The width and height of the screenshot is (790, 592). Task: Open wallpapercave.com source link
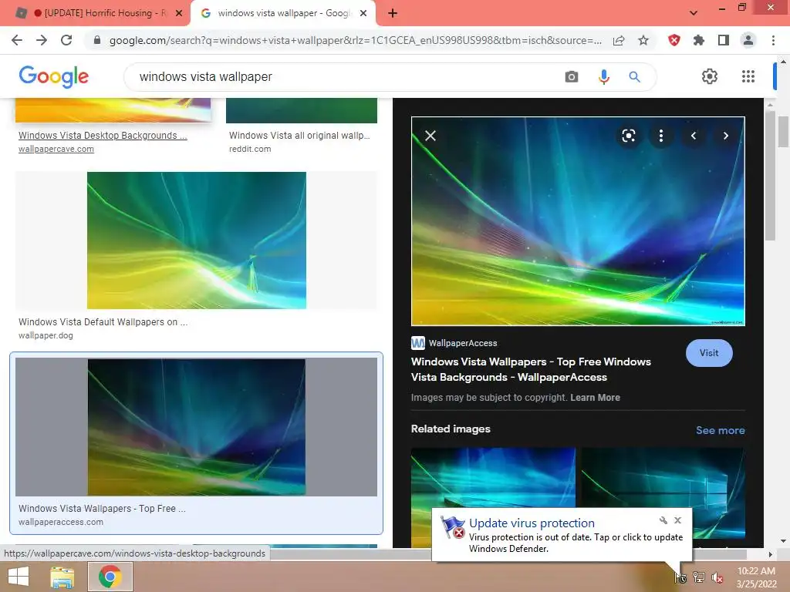coord(56,149)
